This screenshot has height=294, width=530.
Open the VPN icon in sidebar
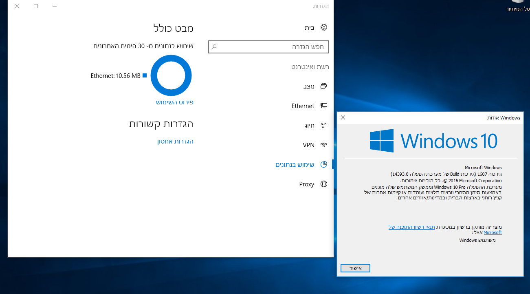(324, 145)
